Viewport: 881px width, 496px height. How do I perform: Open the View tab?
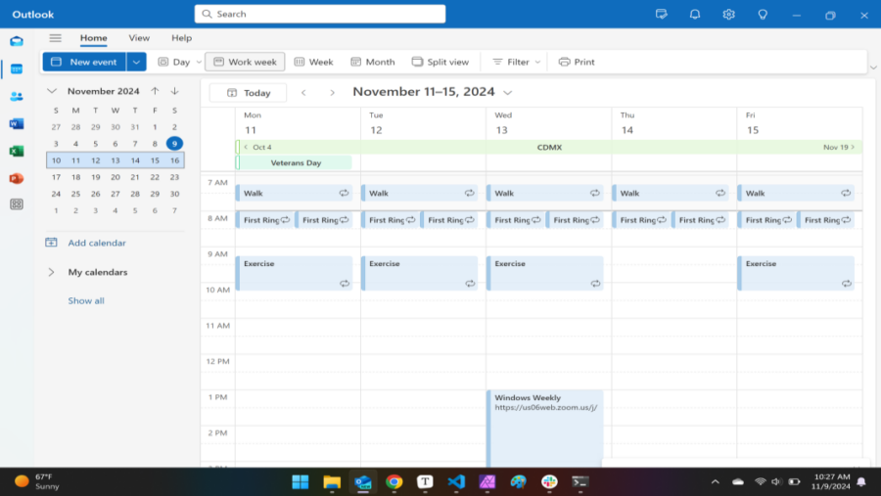pos(139,38)
